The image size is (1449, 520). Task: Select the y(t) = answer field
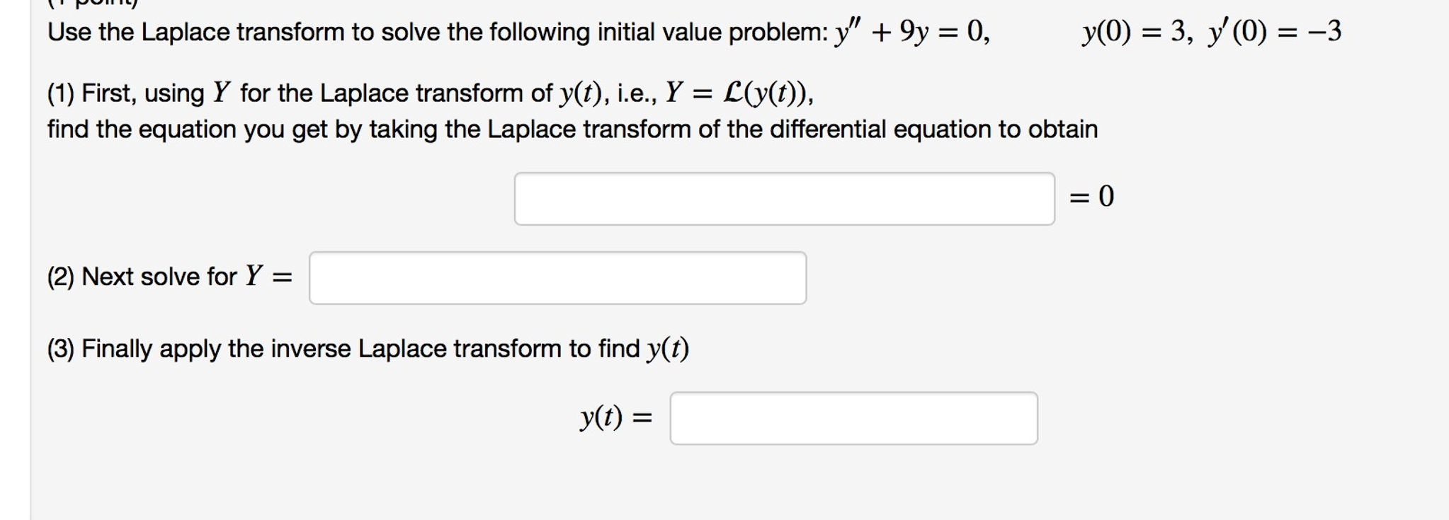pyautogui.click(x=853, y=418)
